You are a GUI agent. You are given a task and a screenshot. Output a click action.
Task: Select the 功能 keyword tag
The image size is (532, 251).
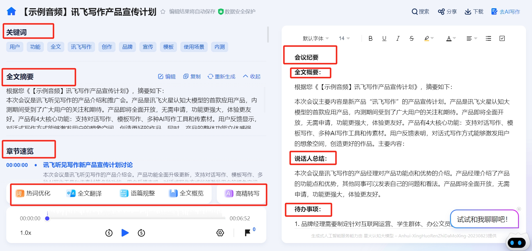35,47
